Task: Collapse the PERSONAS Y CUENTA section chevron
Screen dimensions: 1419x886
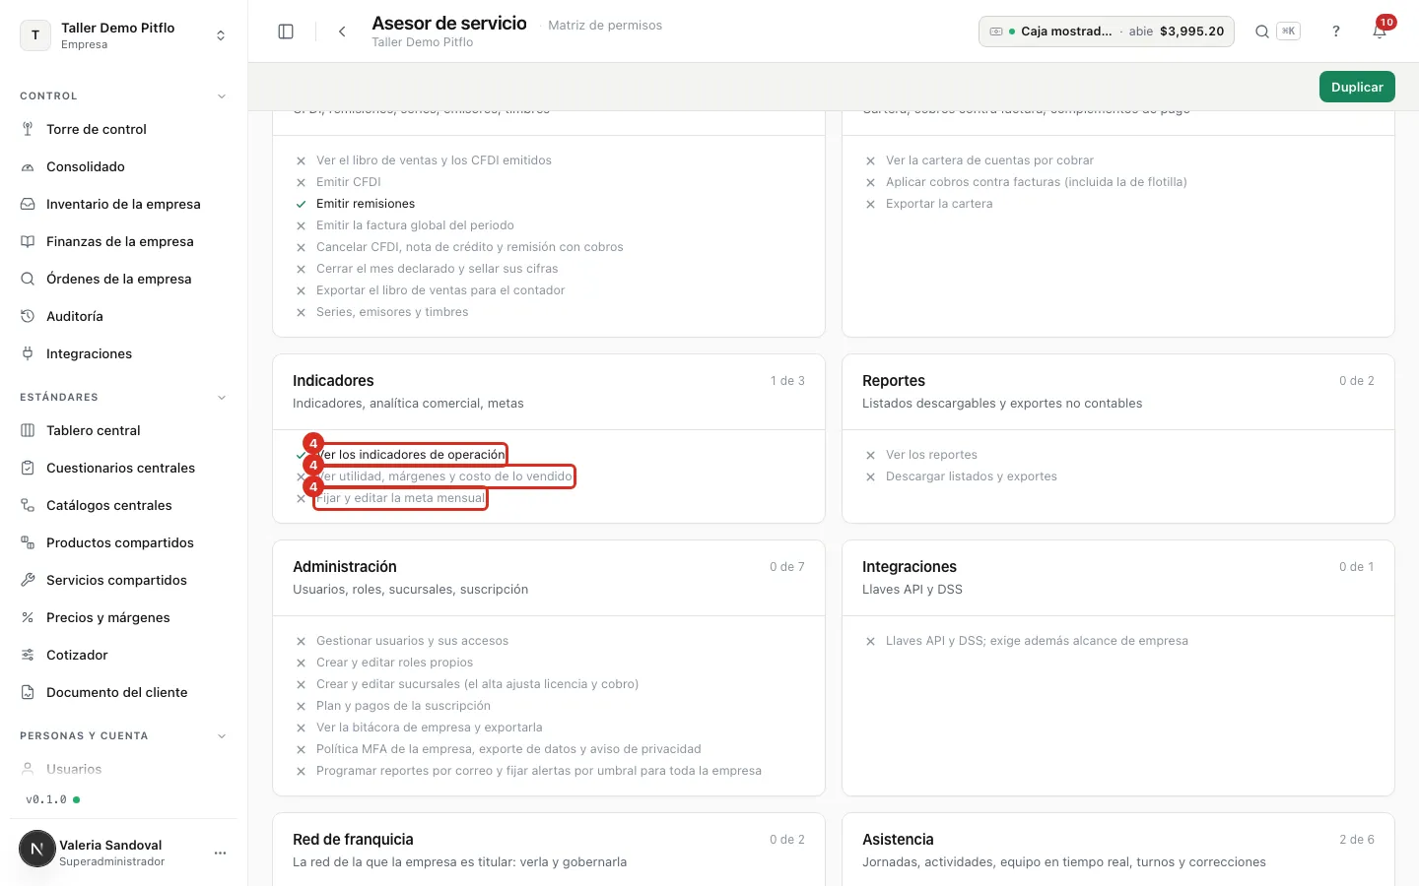Action: tap(222, 736)
